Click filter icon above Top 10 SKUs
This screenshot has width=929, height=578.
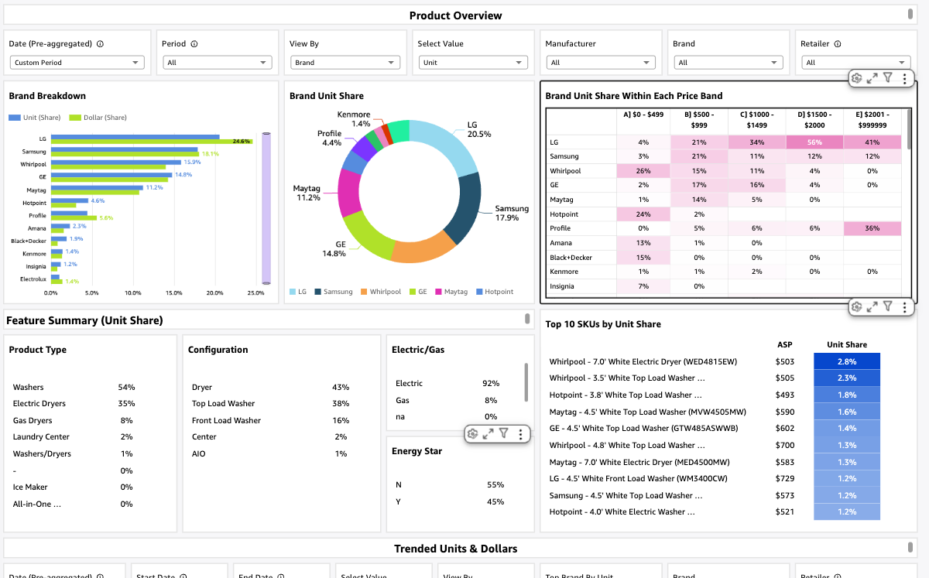click(x=888, y=306)
